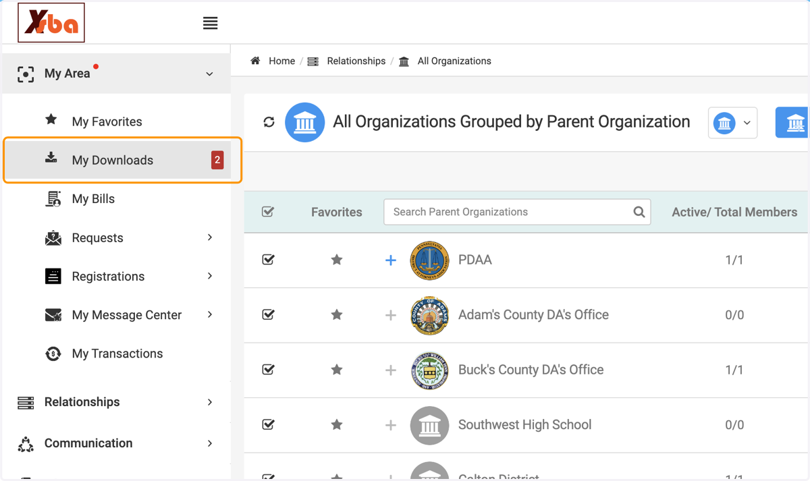Click the Buck's County DA's Office seal
Viewport: 810px width, 481px height.
click(x=429, y=370)
